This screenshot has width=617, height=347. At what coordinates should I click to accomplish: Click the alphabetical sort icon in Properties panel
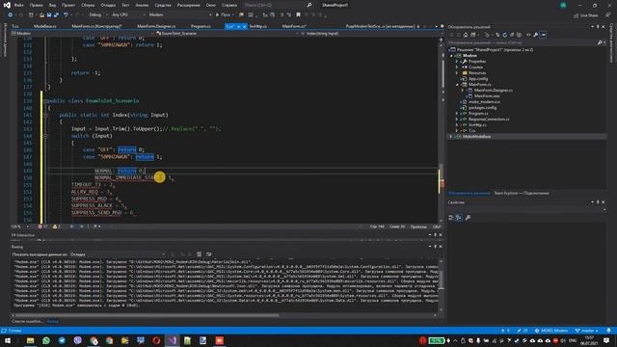click(x=459, y=218)
